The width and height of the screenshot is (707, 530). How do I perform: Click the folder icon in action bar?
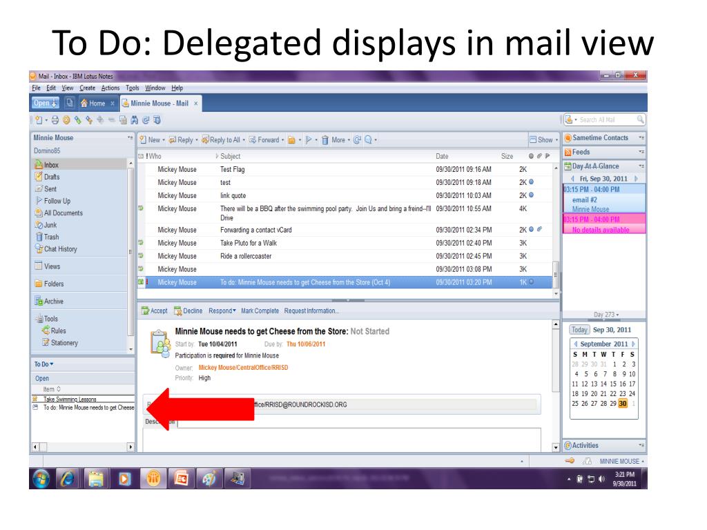tap(292, 140)
